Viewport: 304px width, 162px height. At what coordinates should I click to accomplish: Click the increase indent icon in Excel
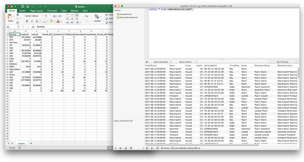pos(72,23)
